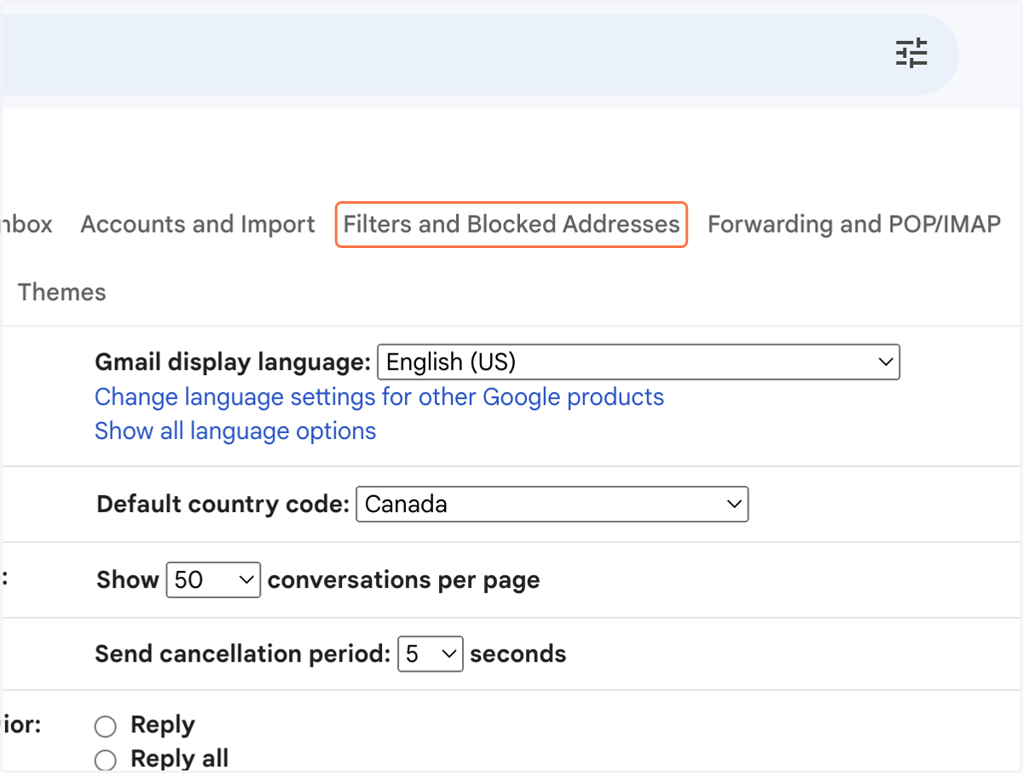Switch to Themes tab
Viewport: 1023px width, 773px height.
pos(62,292)
